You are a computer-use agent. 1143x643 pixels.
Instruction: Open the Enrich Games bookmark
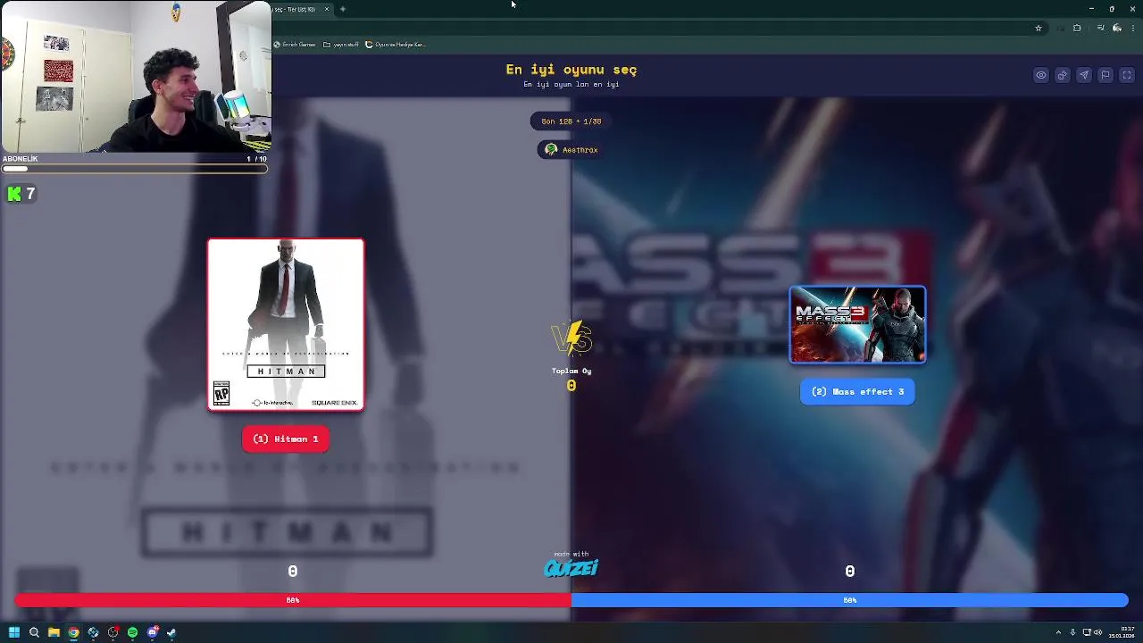(296, 45)
